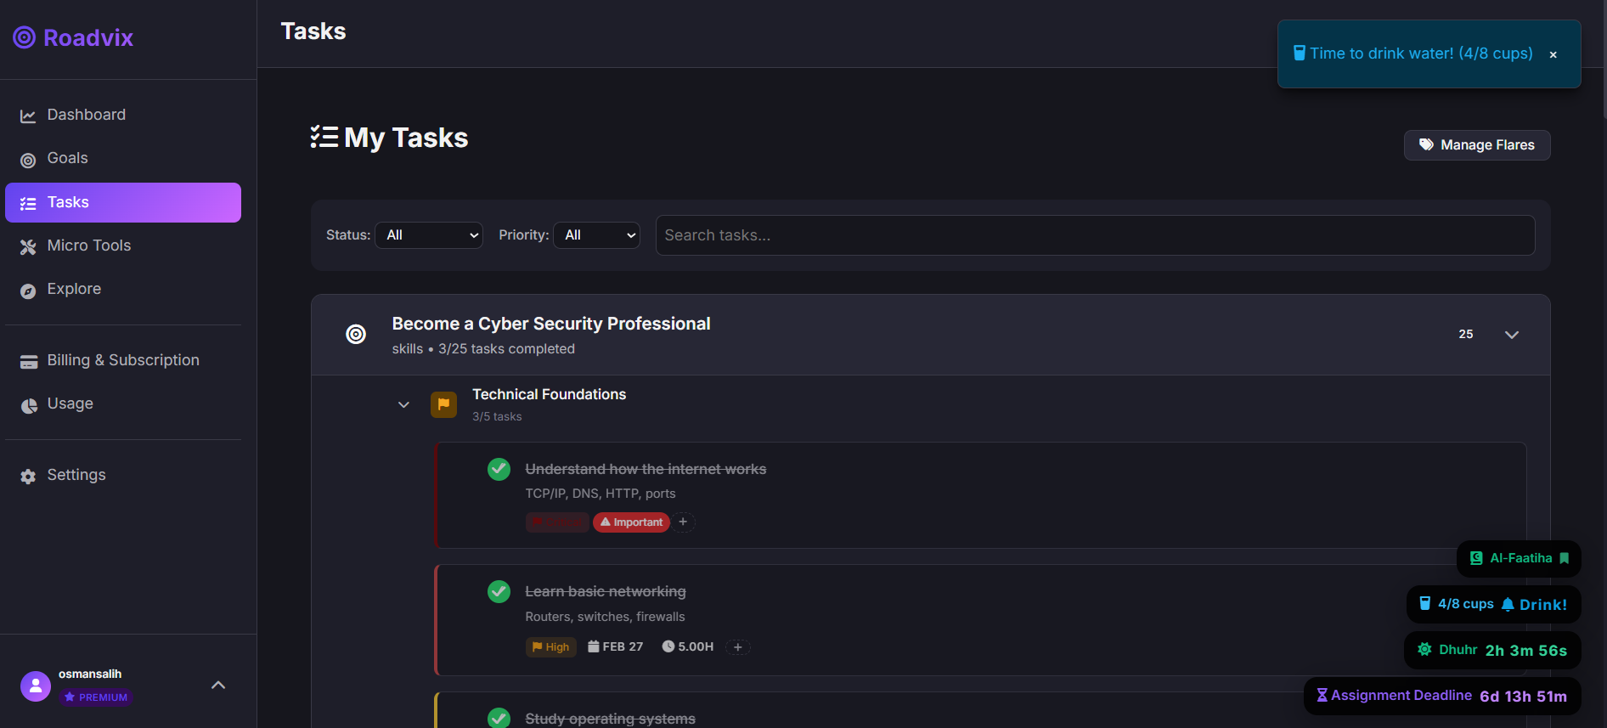Add a flare to the internet works task

[x=683, y=522]
